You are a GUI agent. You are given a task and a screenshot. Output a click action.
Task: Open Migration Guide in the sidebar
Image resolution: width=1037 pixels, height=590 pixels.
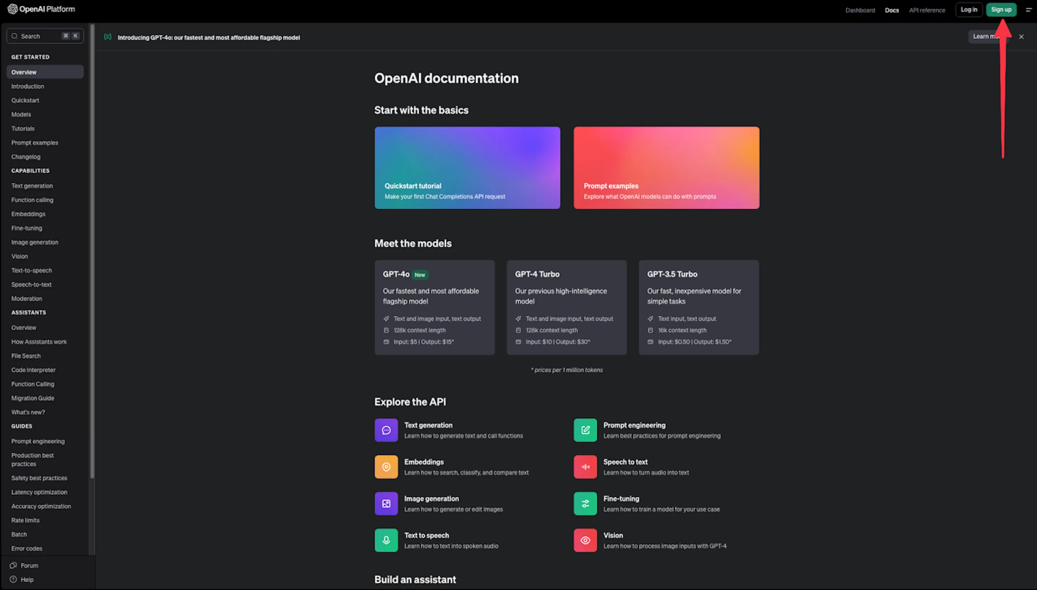click(x=33, y=398)
